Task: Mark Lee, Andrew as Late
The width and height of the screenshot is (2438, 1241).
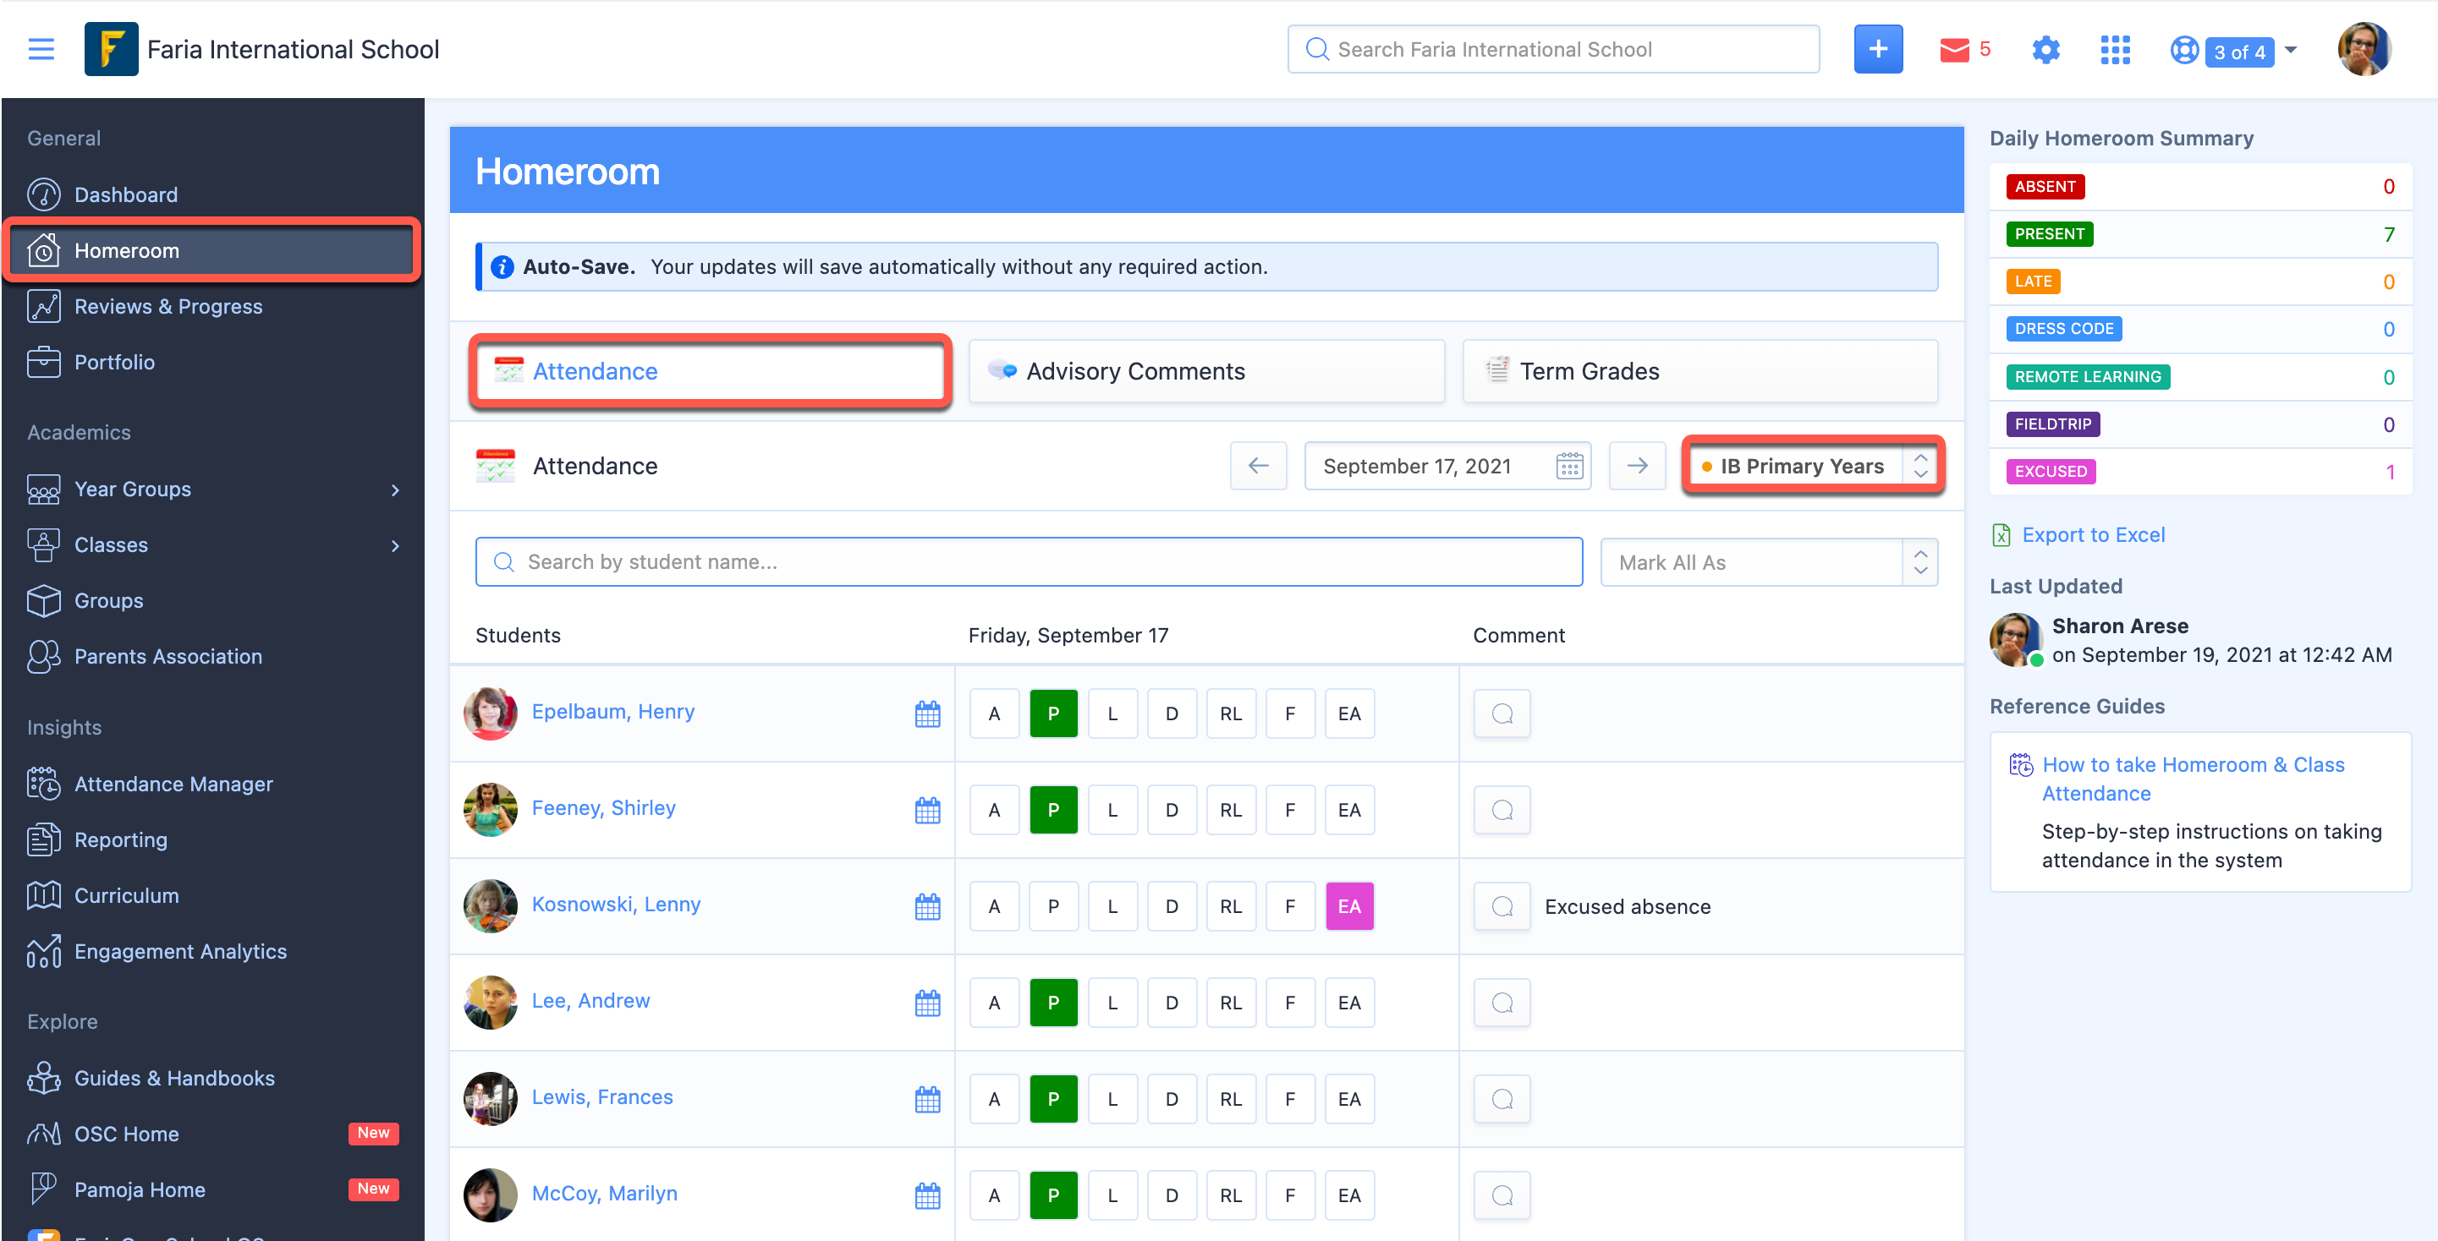Action: click(x=1112, y=1003)
